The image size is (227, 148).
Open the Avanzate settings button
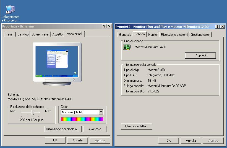[x=95, y=129]
